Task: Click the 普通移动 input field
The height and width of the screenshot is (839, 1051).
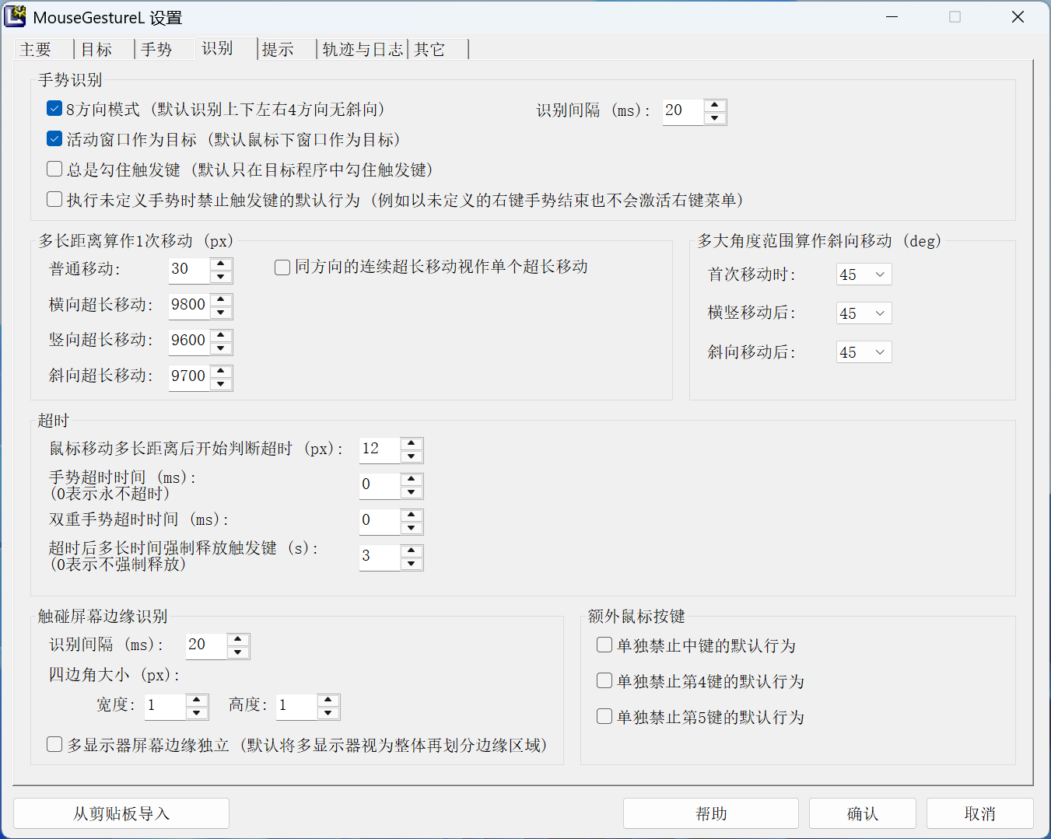Action: [189, 269]
